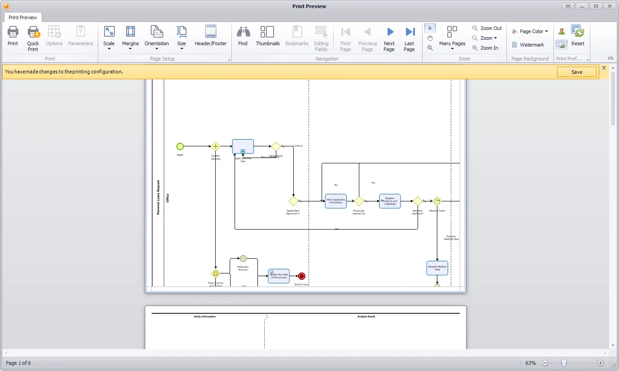The width and height of the screenshot is (619, 371).
Task: Show page Thumbnails panel
Action: (268, 36)
